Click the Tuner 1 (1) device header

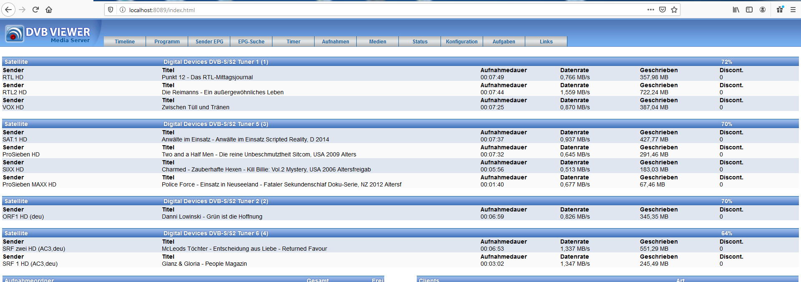pos(216,62)
